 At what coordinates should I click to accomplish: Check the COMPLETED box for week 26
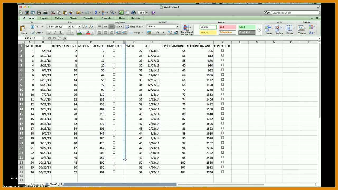(x=114, y=172)
